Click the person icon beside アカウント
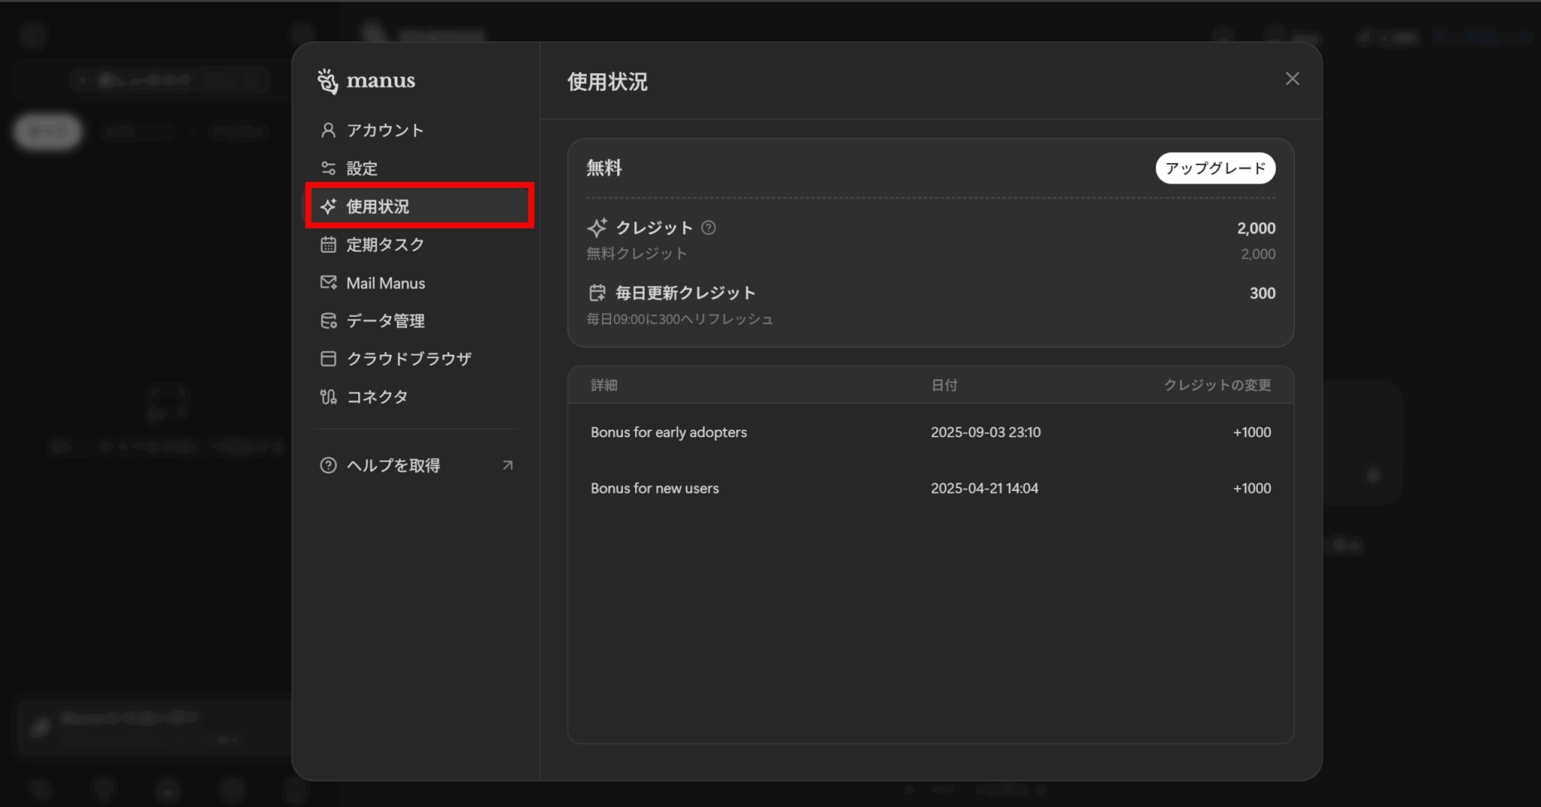 click(328, 130)
